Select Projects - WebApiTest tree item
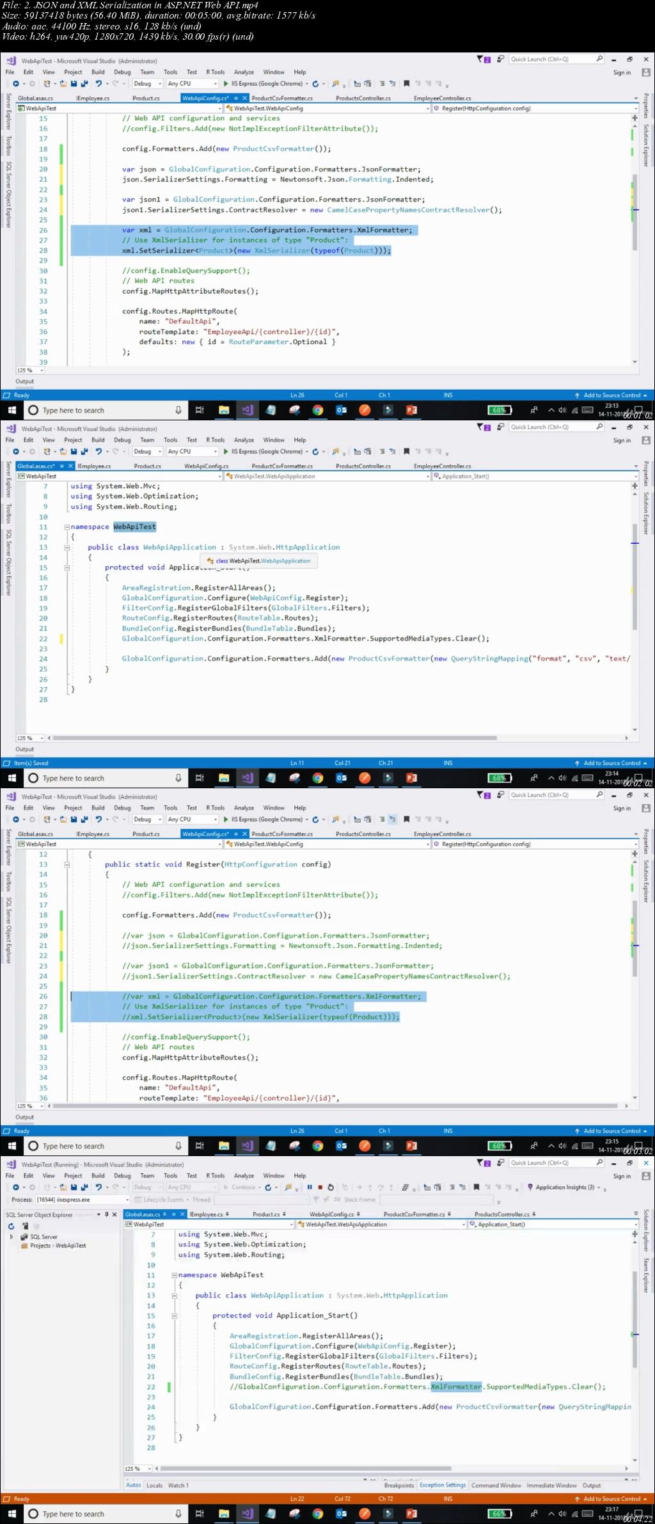The width and height of the screenshot is (655, 1524). 58,1246
